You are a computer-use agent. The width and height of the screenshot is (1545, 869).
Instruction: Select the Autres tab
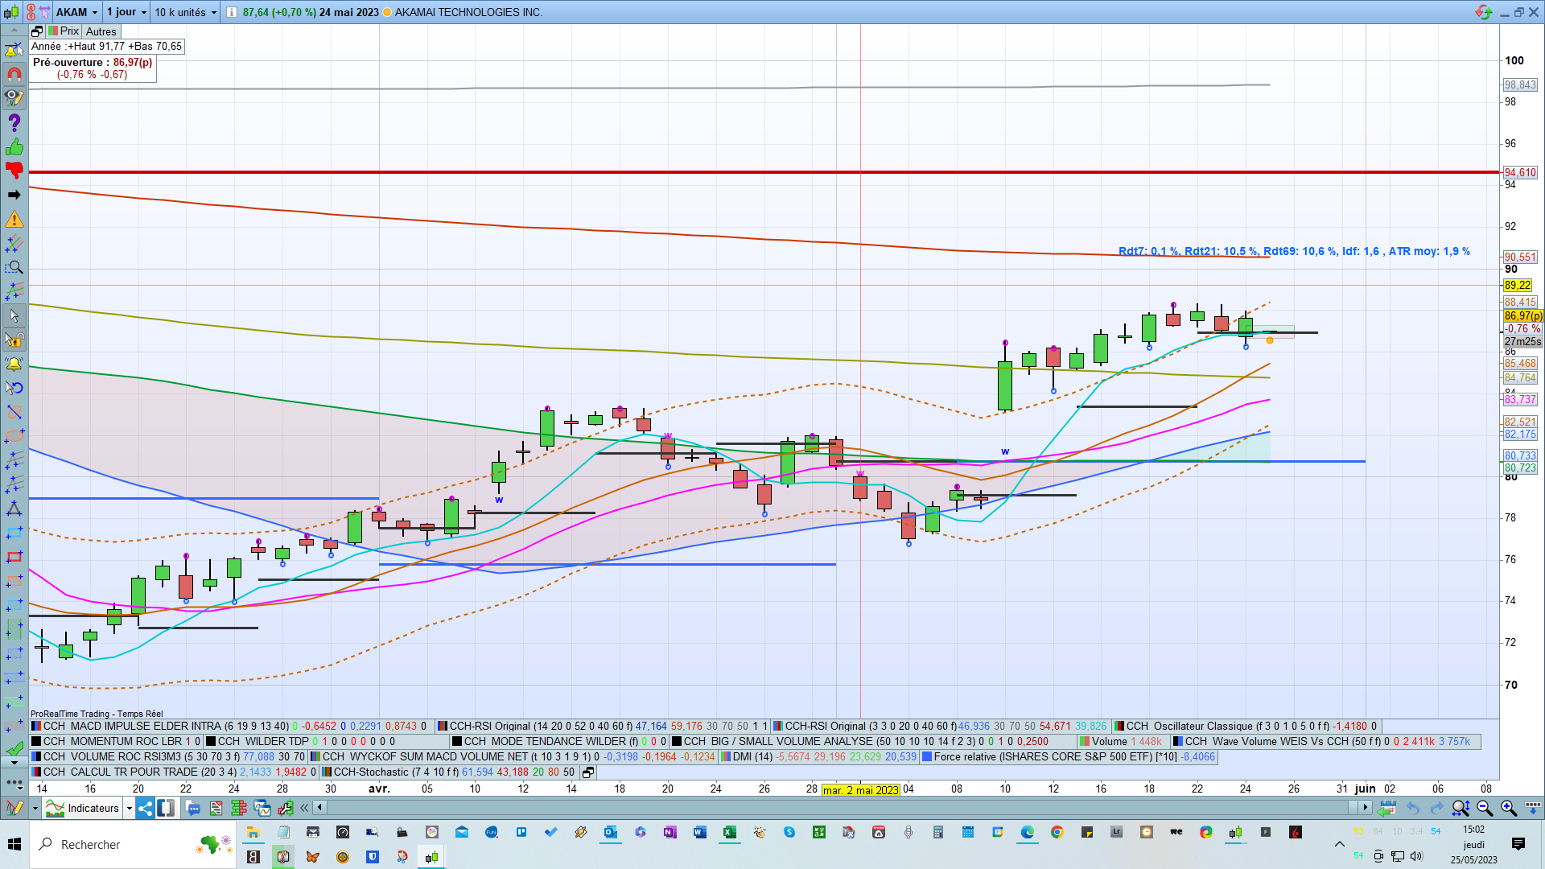pyautogui.click(x=101, y=31)
